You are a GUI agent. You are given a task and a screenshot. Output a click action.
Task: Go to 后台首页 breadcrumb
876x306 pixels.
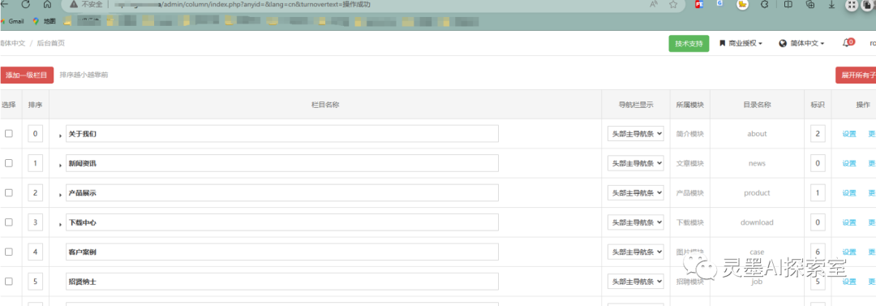51,43
